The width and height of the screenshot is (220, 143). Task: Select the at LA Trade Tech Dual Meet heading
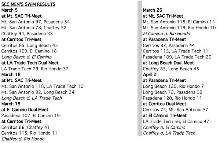point(30,63)
